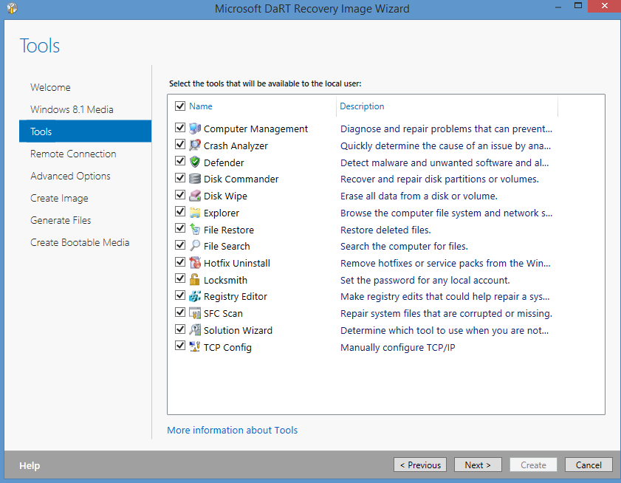Viewport: 621px width, 483px height.
Task: Uncheck the SFC Scan checkbox
Action: click(180, 312)
